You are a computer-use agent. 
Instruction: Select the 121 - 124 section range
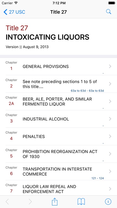[98, 178]
